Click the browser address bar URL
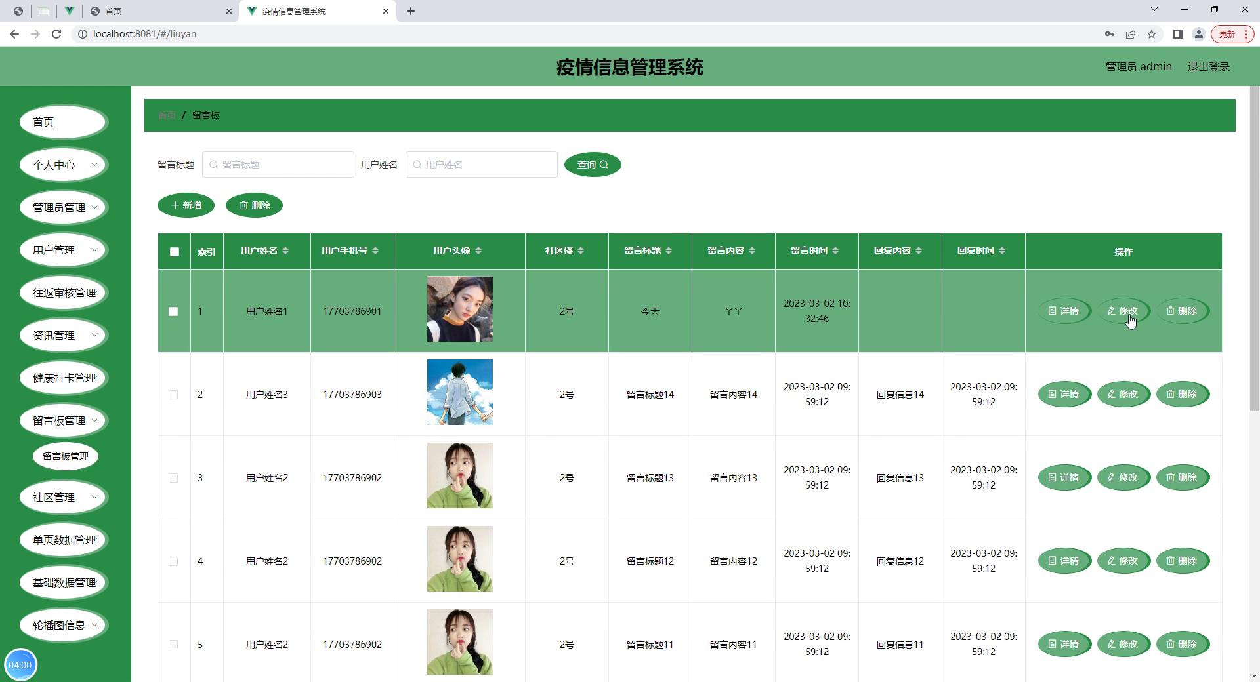1260x682 pixels. [x=144, y=34]
